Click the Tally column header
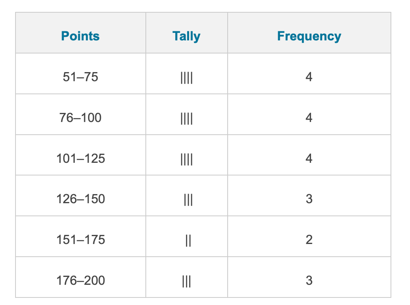 186,36
